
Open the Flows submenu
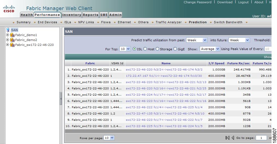[x=106, y=22]
